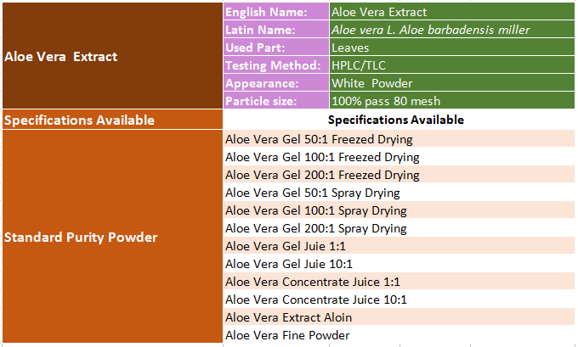This screenshot has width=578, height=347.
Task: Click 'Aloe Vera Gel Juie 1:1' cell
Action: (x=396, y=246)
